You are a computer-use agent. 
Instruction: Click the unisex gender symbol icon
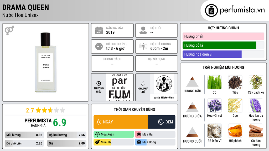point(9,30)
